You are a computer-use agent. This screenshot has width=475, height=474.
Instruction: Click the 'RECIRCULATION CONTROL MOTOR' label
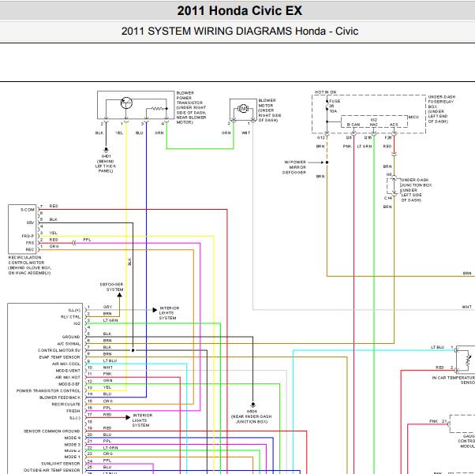point(29,265)
